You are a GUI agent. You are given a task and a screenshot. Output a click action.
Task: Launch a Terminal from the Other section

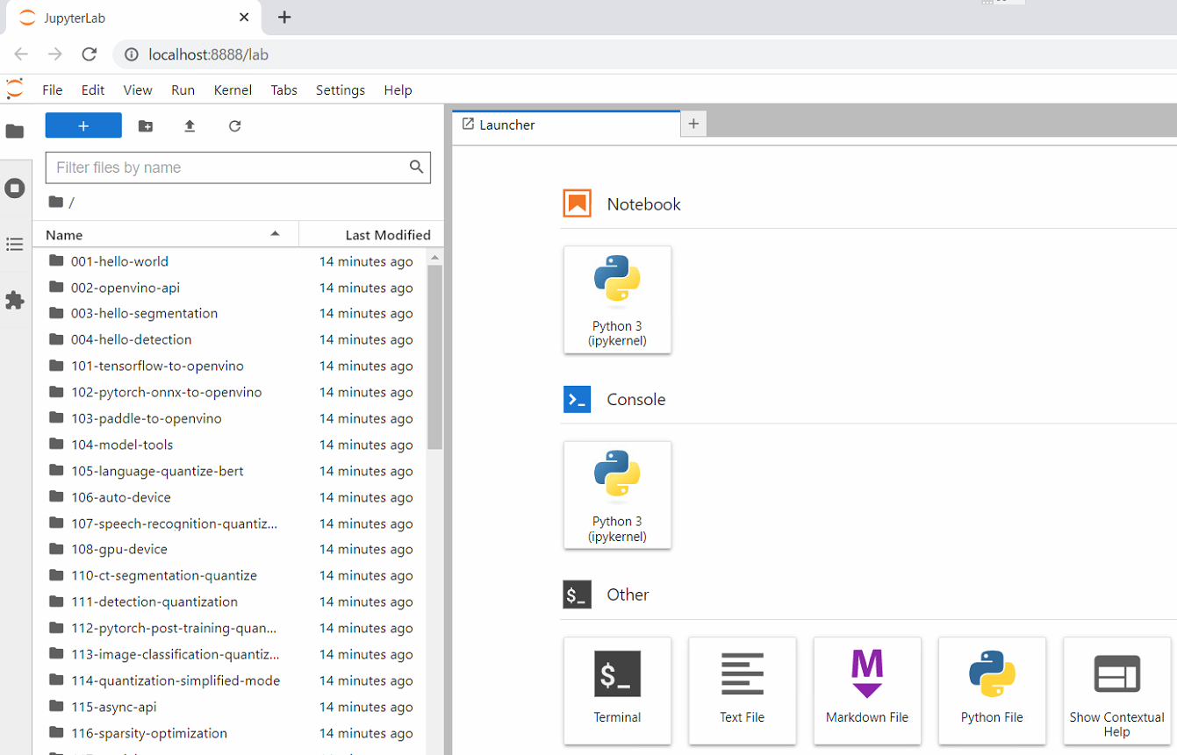(617, 690)
